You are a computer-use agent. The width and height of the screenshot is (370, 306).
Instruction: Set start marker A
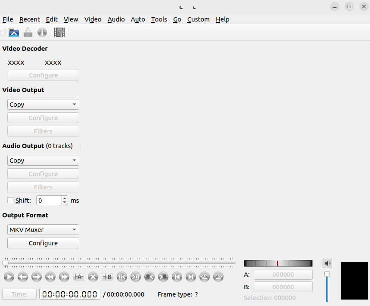pyautogui.click(x=78, y=277)
